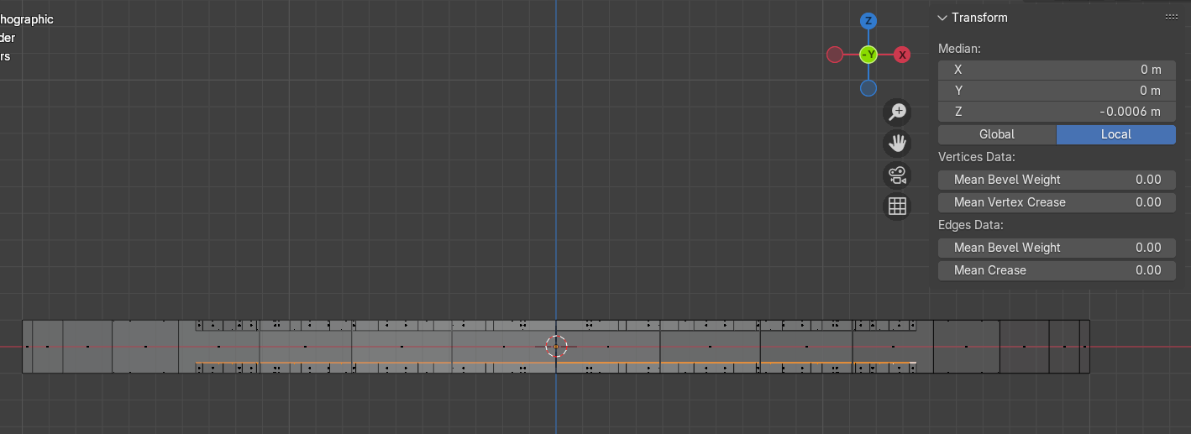Click Edges Data Mean Bevel Weight slider

click(x=1057, y=248)
